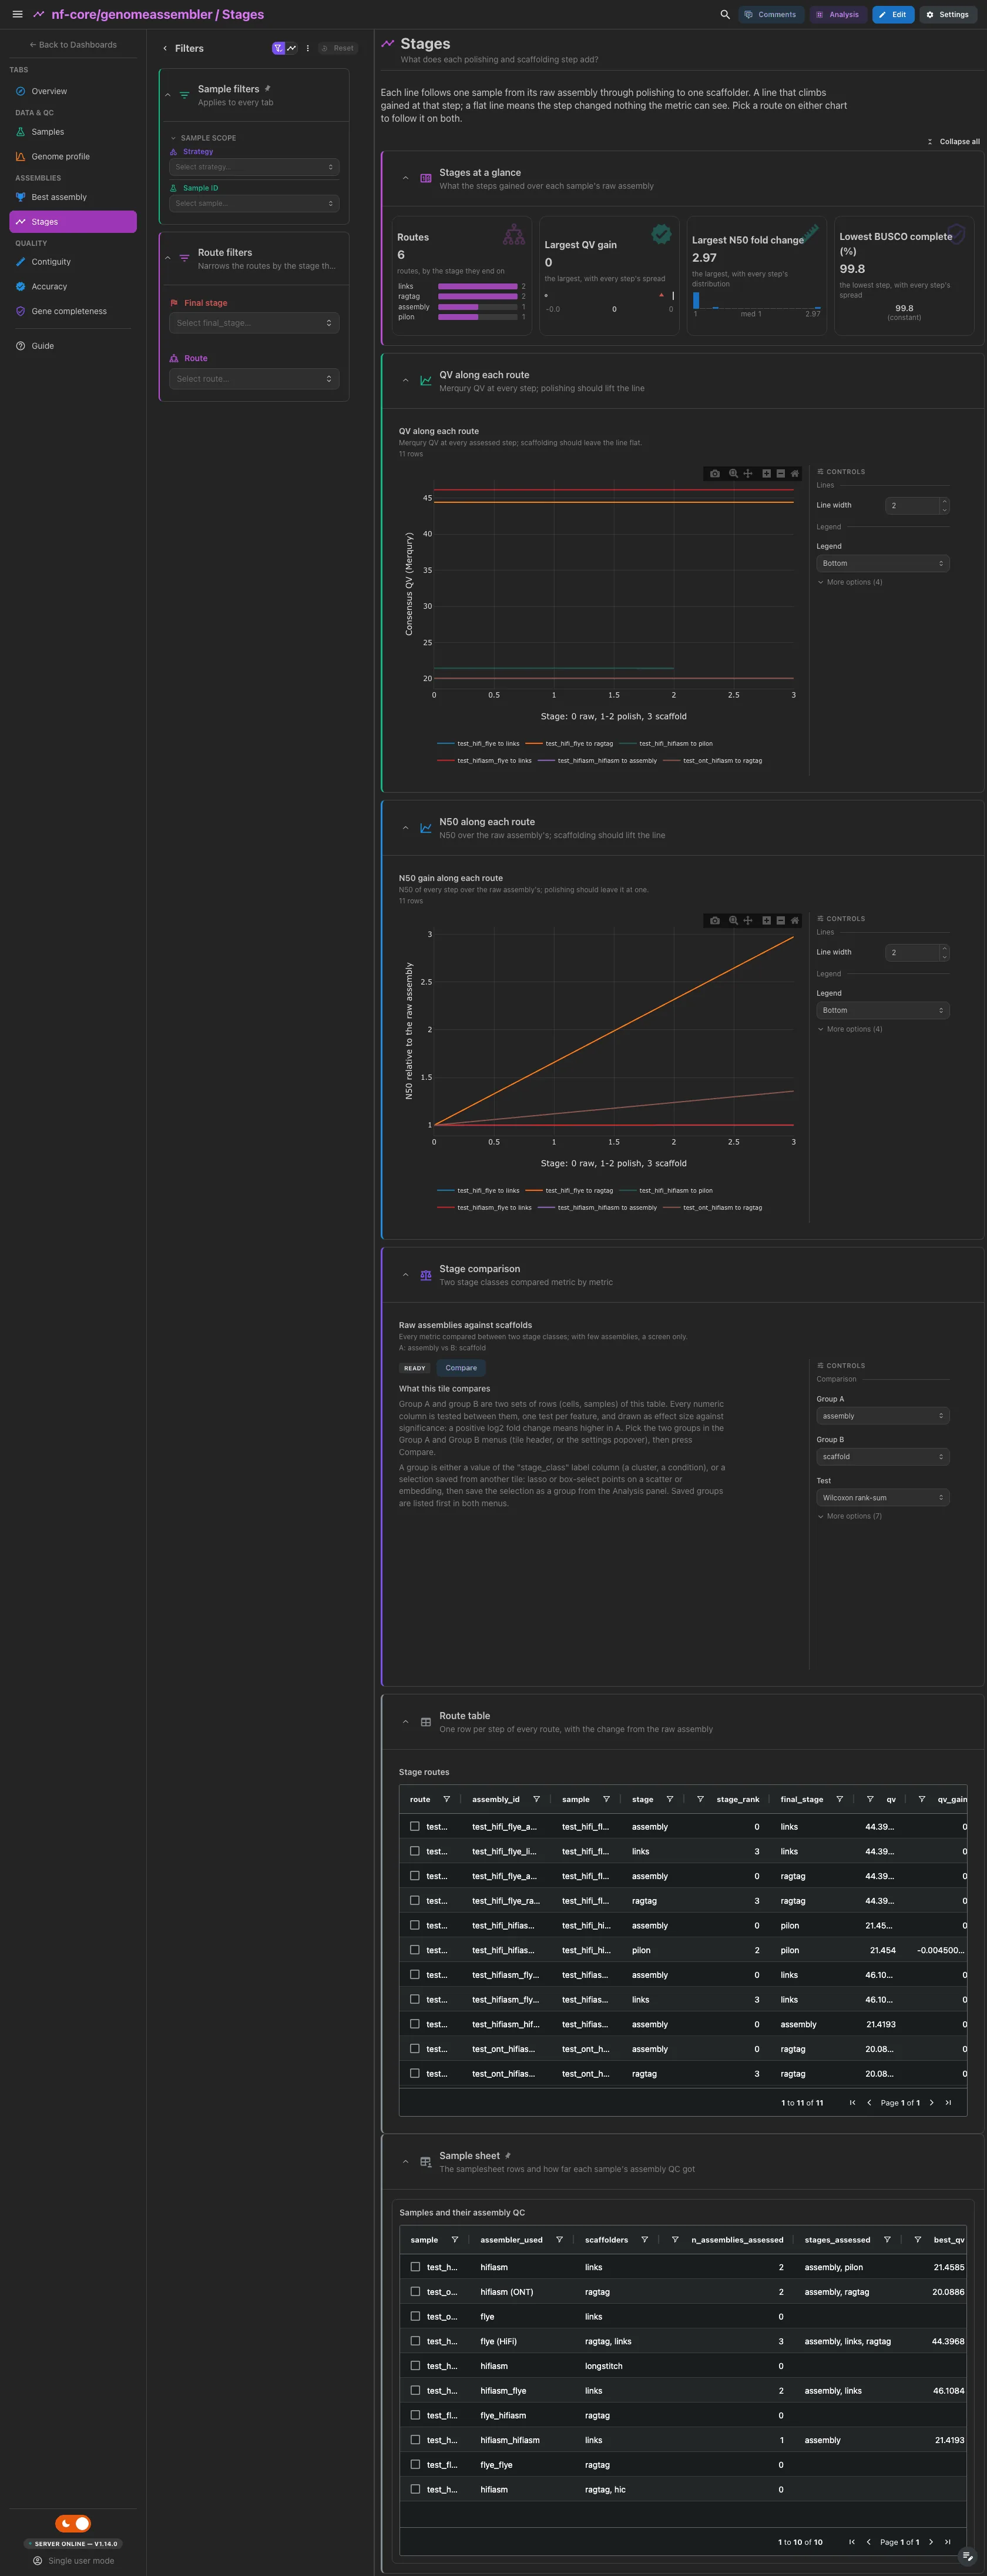Open the Select final_stage dropdown

tap(254, 323)
